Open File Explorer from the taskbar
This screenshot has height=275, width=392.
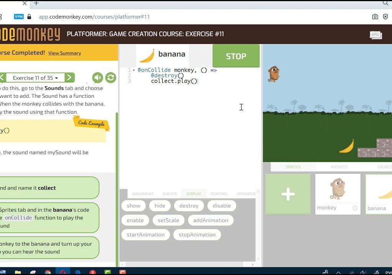(18, 272)
